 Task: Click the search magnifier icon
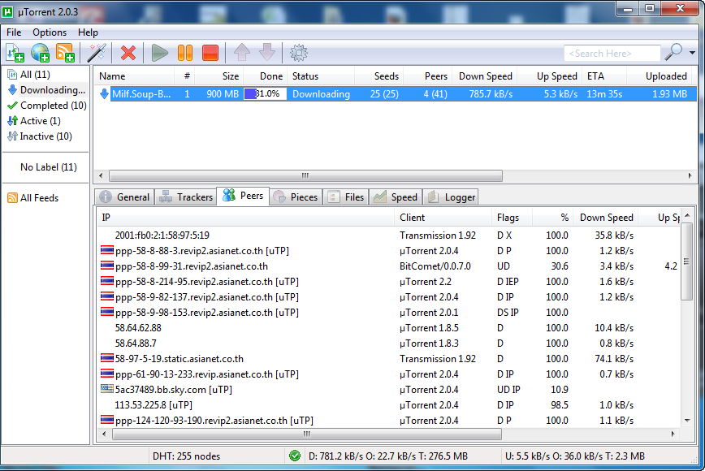coord(673,52)
